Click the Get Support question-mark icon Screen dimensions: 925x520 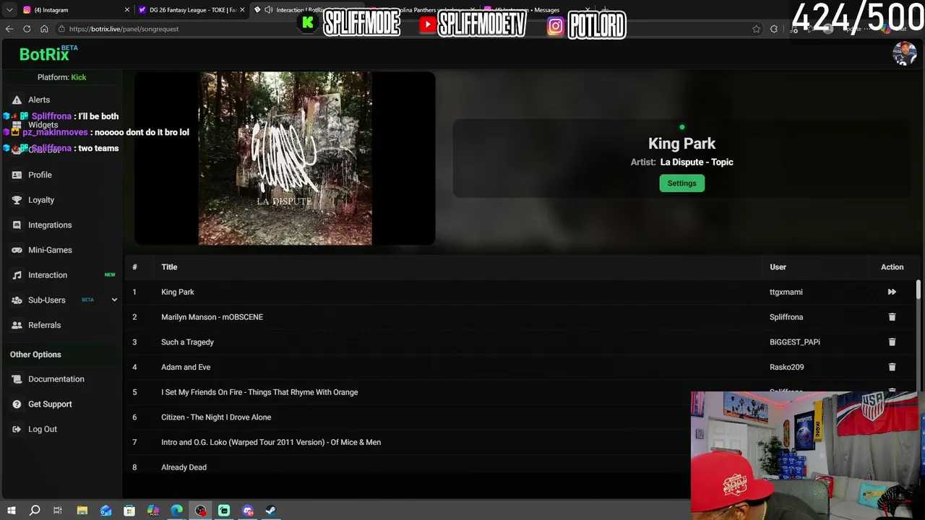[17, 404]
